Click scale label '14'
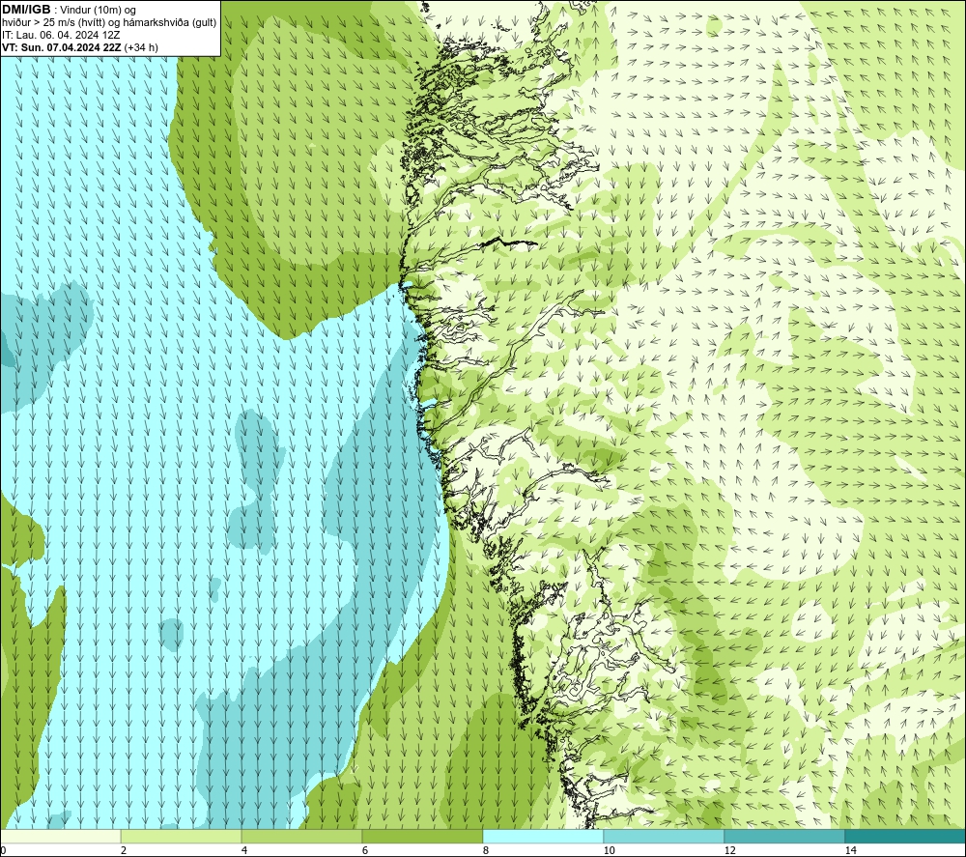Viewport: 966px width, 857px height. (x=850, y=850)
